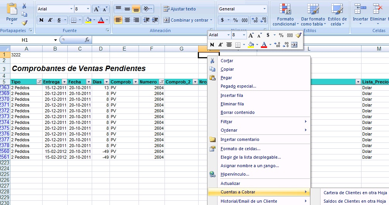Click Eliminar cells icon in Celdas group
389x205 pixels.
[378, 8]
